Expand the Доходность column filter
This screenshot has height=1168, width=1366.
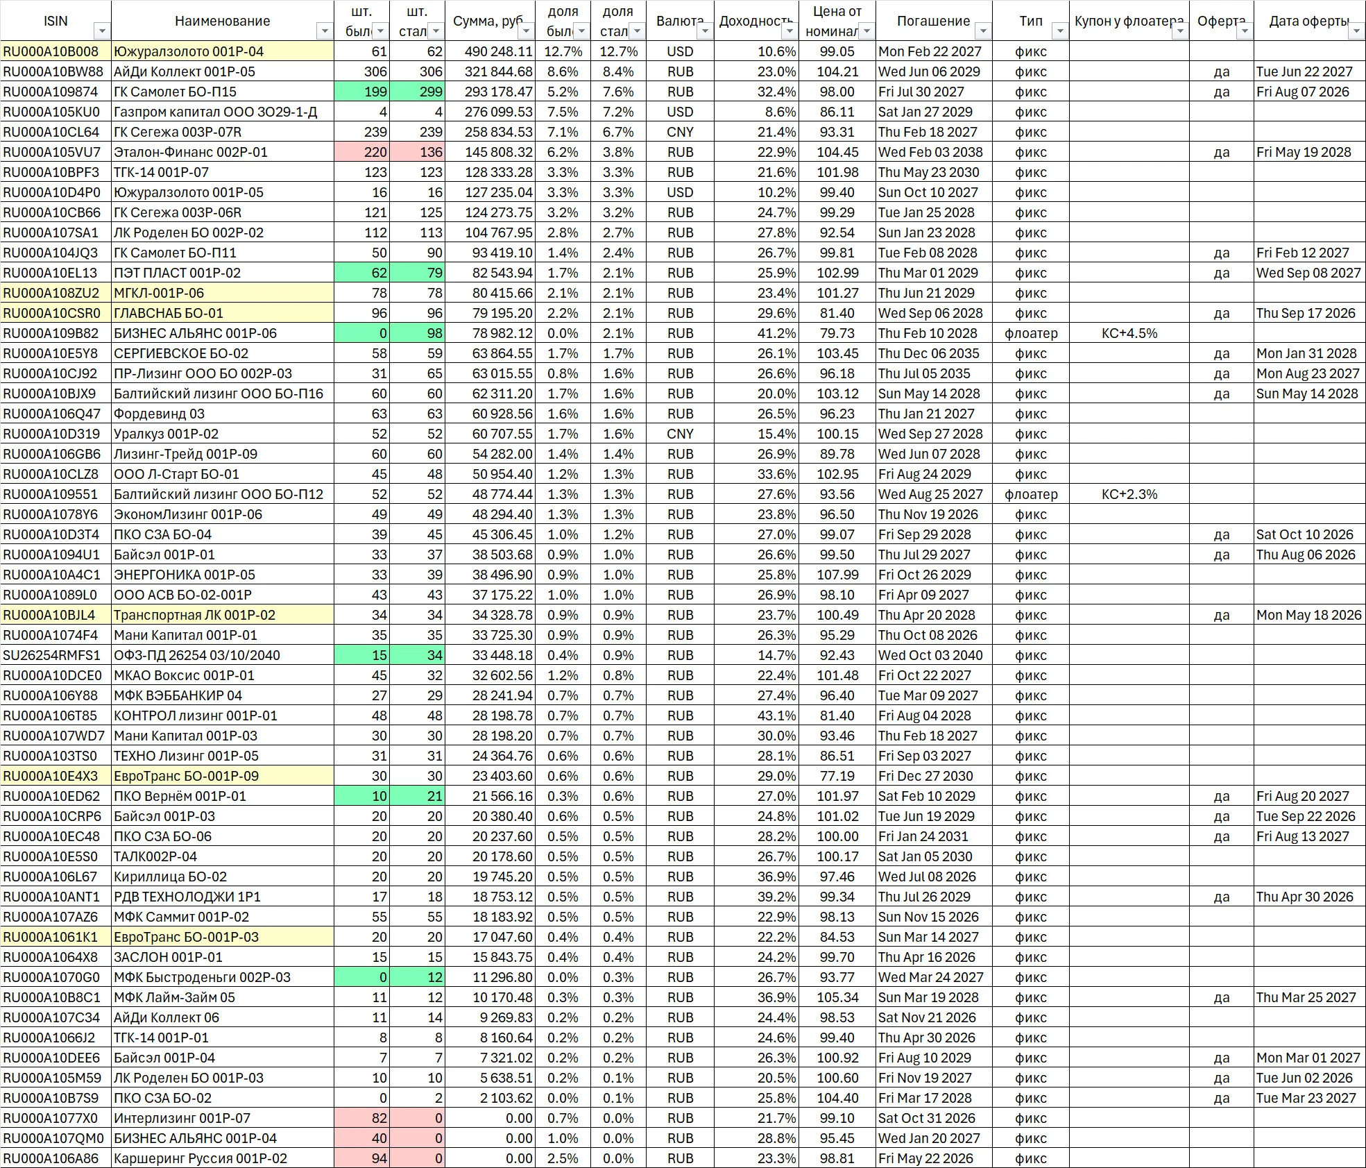pyautogui.click(x=789, y=31)
